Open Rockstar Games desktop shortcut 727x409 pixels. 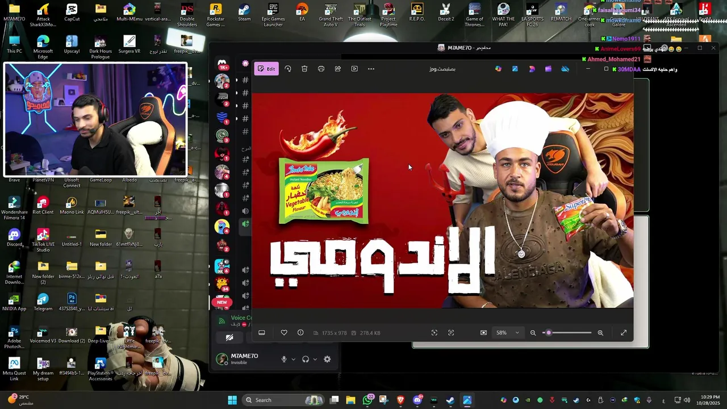pos(215,15)
